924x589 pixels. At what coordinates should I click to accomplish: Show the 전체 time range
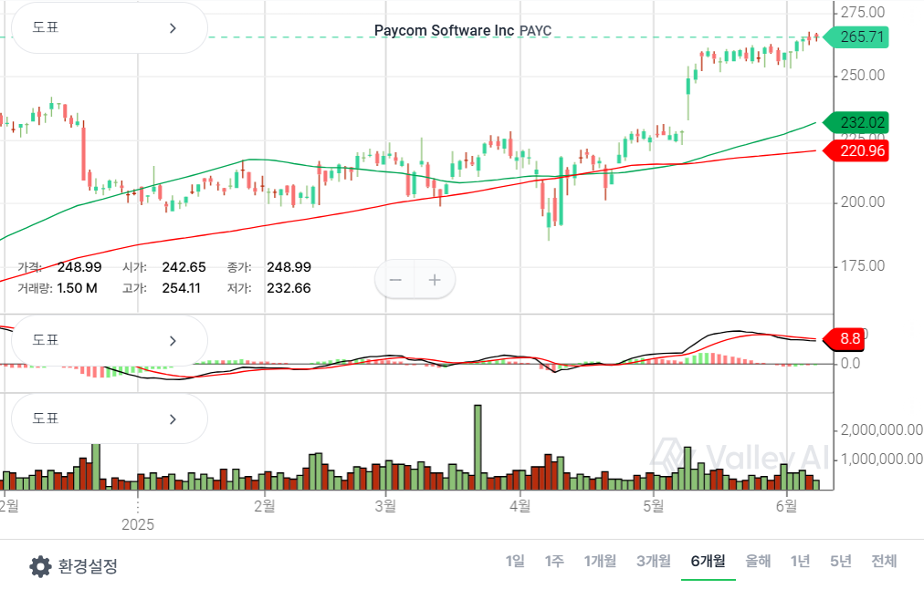point(884,561)
